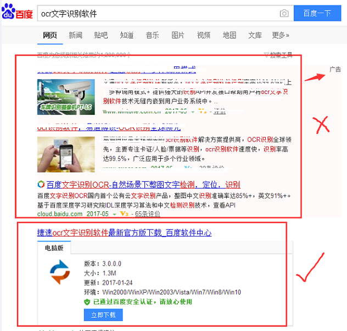The height and width of the screenshot is (331, 347).
Task: Expand arrow next to cloud.baidu.com date
Action: pos(114,214)
